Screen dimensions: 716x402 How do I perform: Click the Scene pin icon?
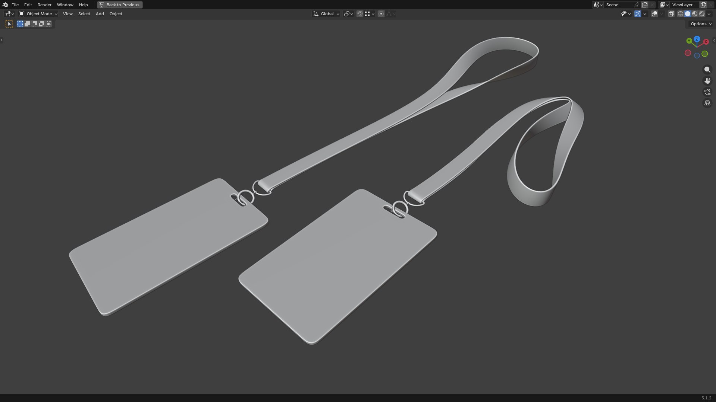(637, 5)
